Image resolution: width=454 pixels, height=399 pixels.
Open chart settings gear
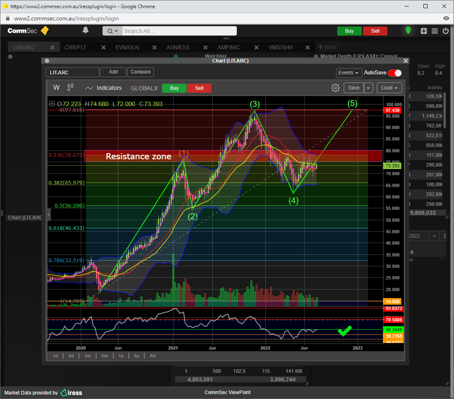point(335,88)
